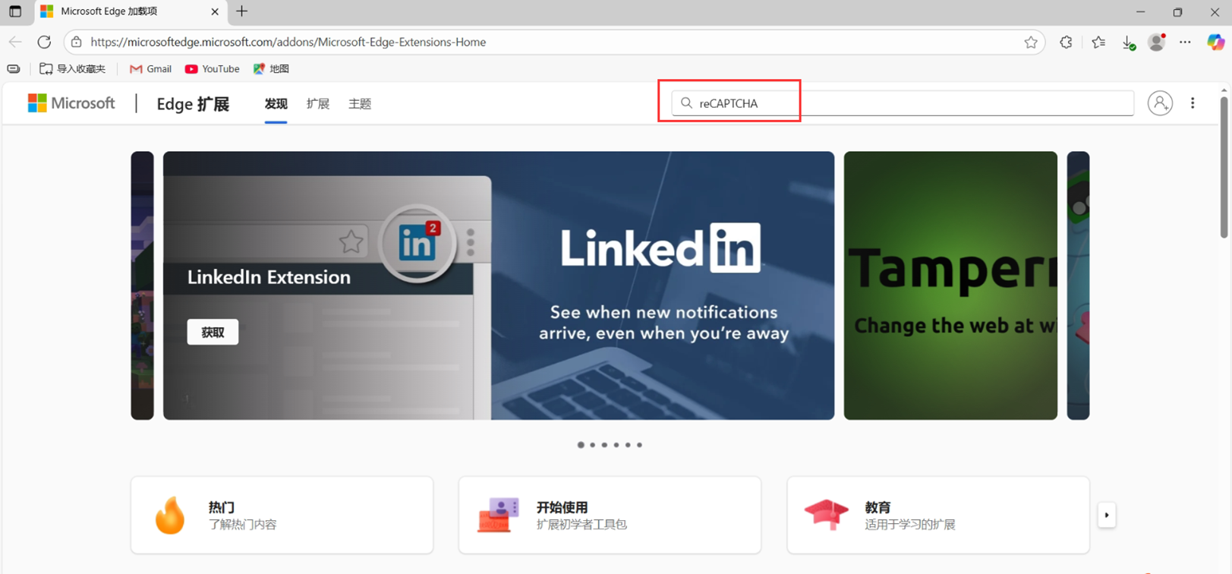The image size is (1232, 574).
Task: Open the Edge Settings and more menu
Action: 1185,43
